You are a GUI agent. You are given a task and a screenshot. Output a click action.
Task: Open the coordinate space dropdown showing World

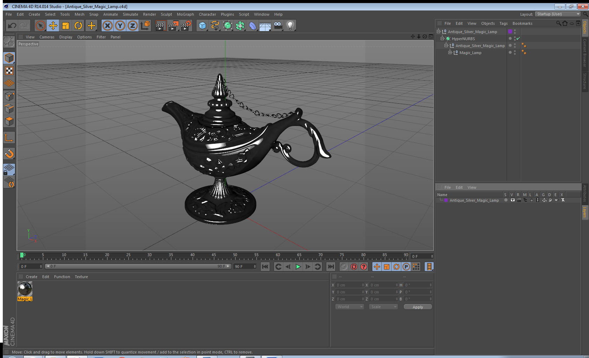(x=350, y=307)
